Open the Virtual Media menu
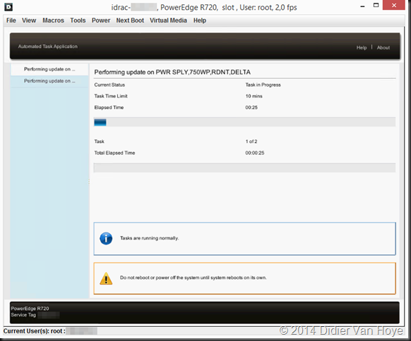Screen dimensions: 411x341 click(x=168, y=20)
